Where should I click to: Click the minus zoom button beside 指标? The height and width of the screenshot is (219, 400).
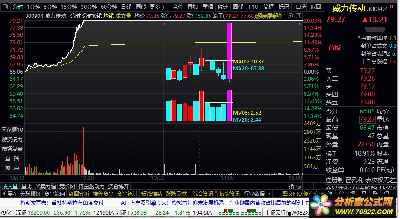(x=318, y=186)
